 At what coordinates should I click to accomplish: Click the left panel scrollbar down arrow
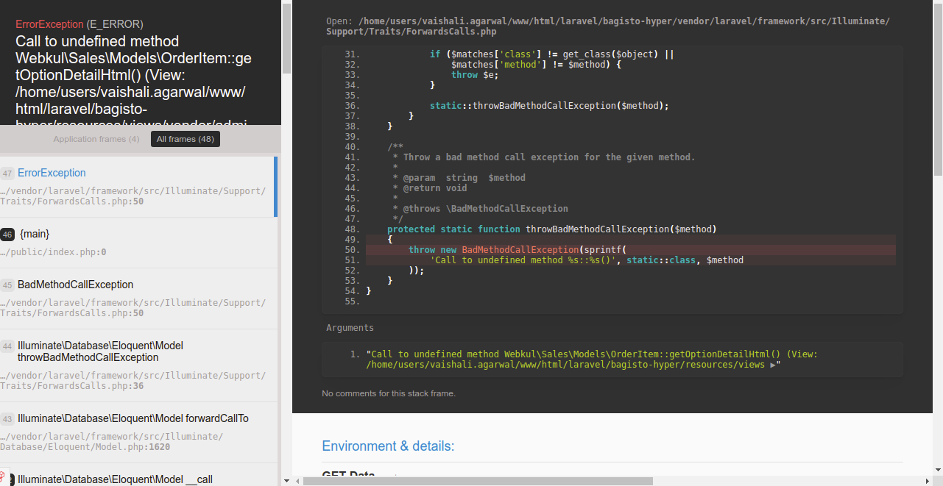286,481
